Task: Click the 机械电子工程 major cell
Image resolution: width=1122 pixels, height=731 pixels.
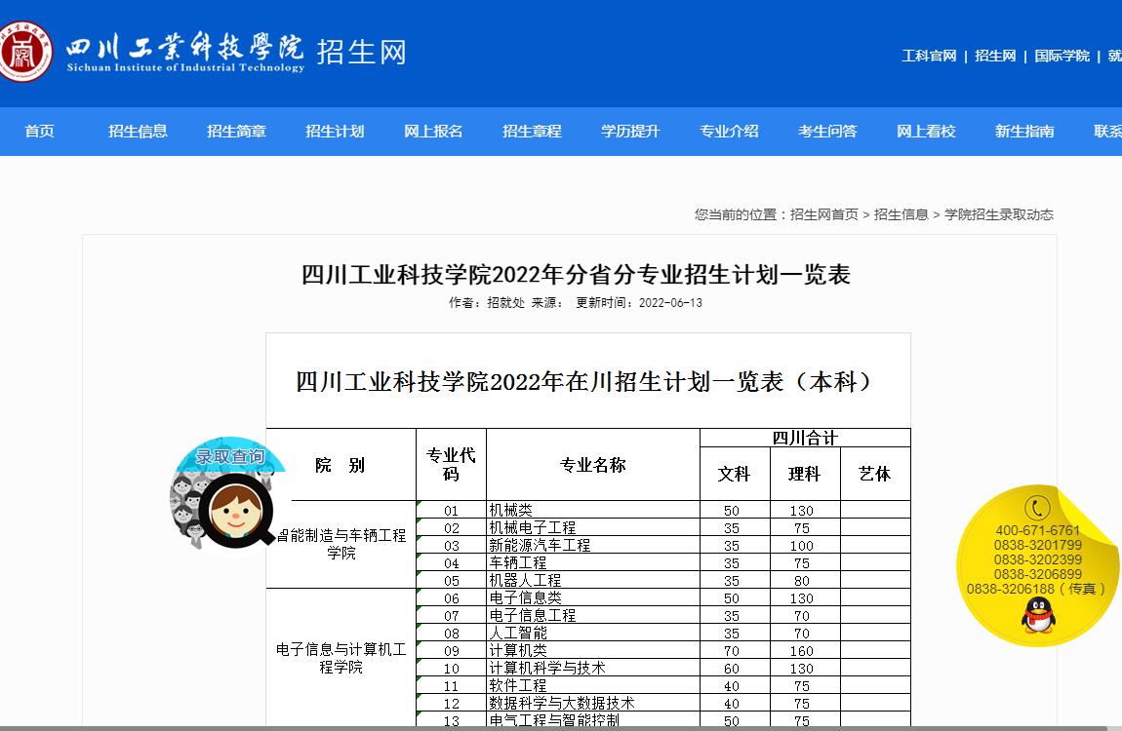Action: [x=592, y=527]
